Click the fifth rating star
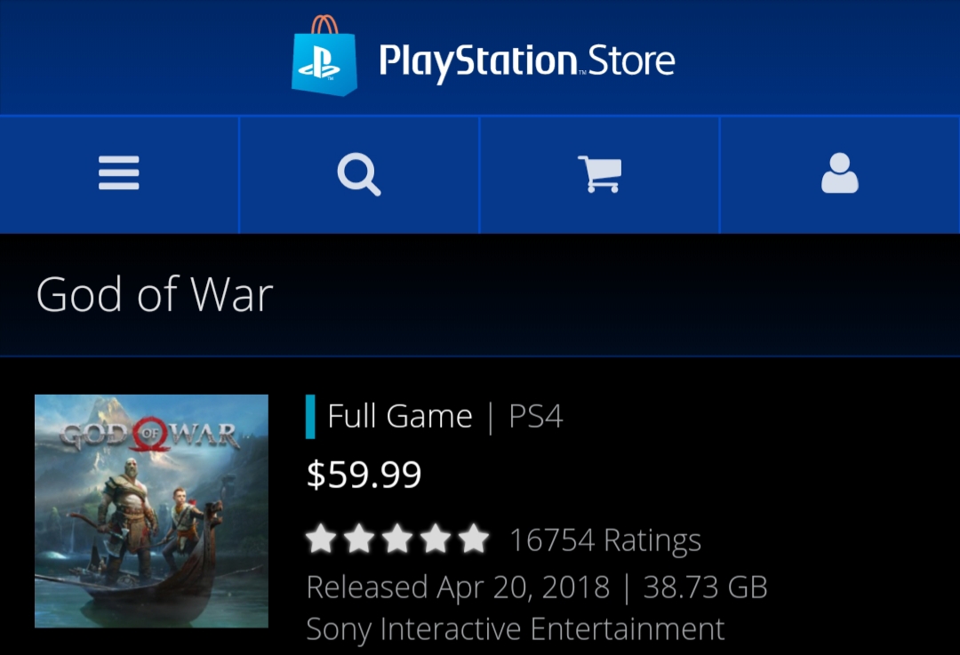Image resolution: width=960 pixels, height=655 pixels. click(474, 539)
